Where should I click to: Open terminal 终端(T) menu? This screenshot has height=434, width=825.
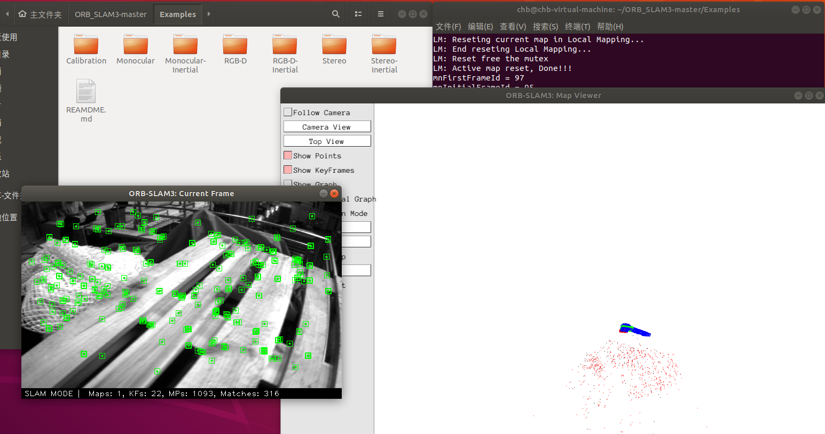(x=578, y=27)
